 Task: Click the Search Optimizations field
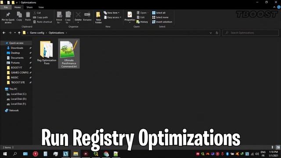tap(251, 33)
